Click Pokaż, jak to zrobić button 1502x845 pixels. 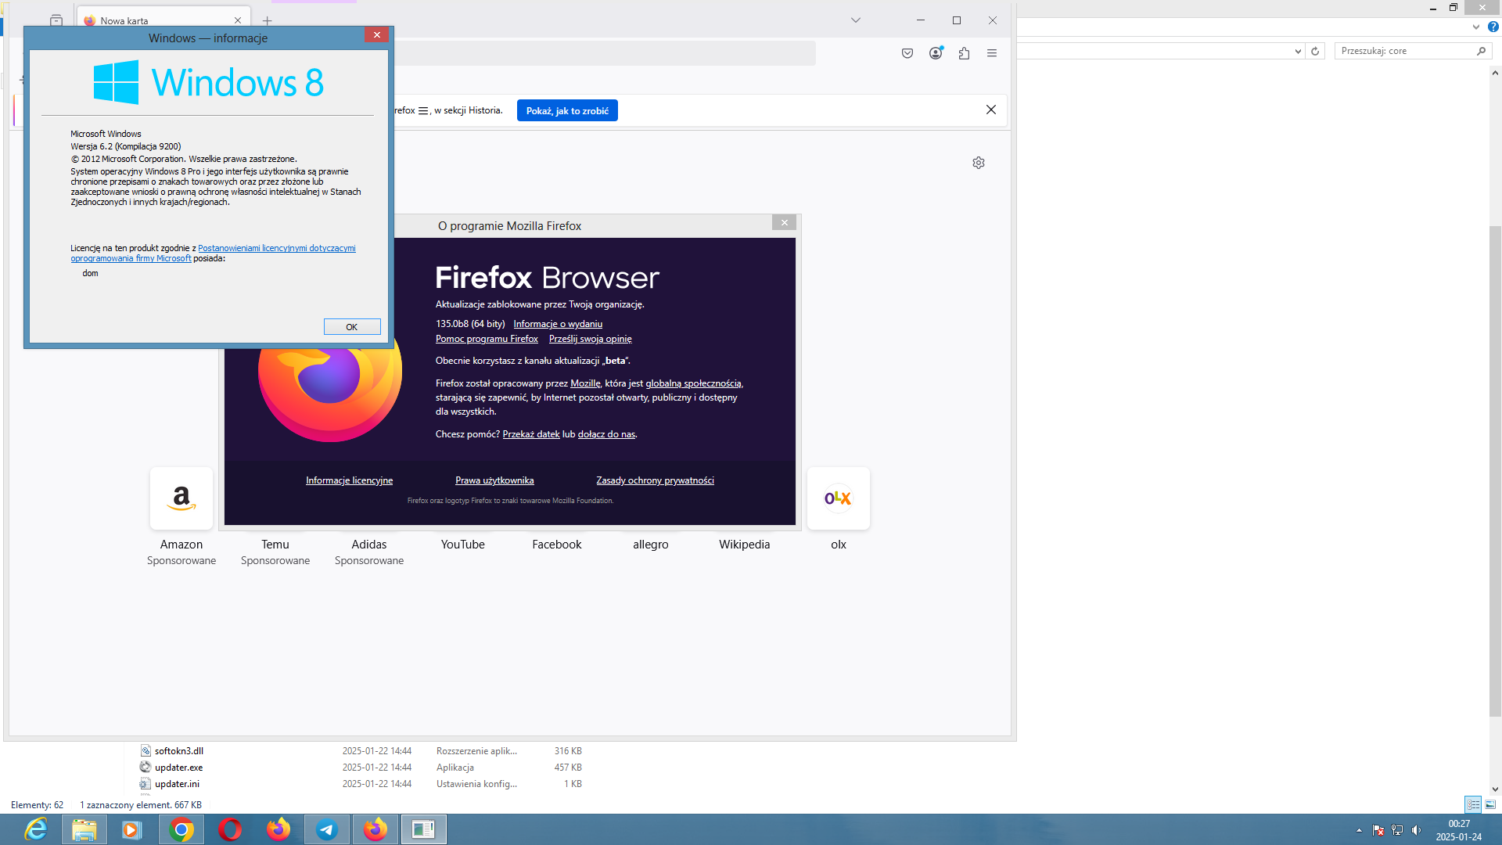pyautogui.click(x=567, y=110)
